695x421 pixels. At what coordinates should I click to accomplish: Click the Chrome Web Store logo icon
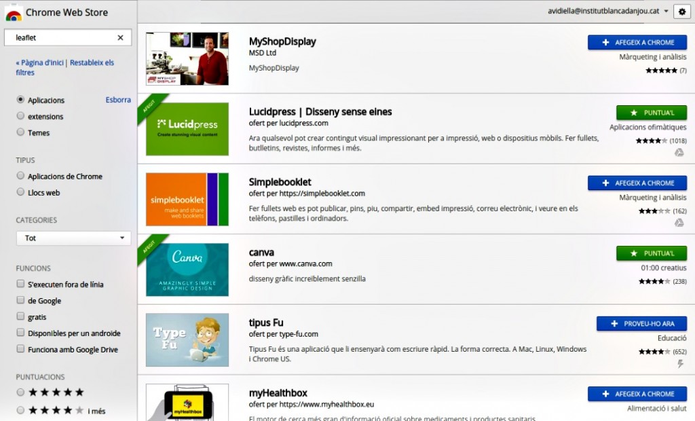point(14,12)
